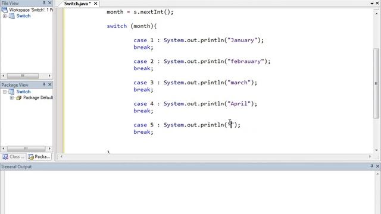
Task: Click break statement under case 5
Action: click(143, 132)
